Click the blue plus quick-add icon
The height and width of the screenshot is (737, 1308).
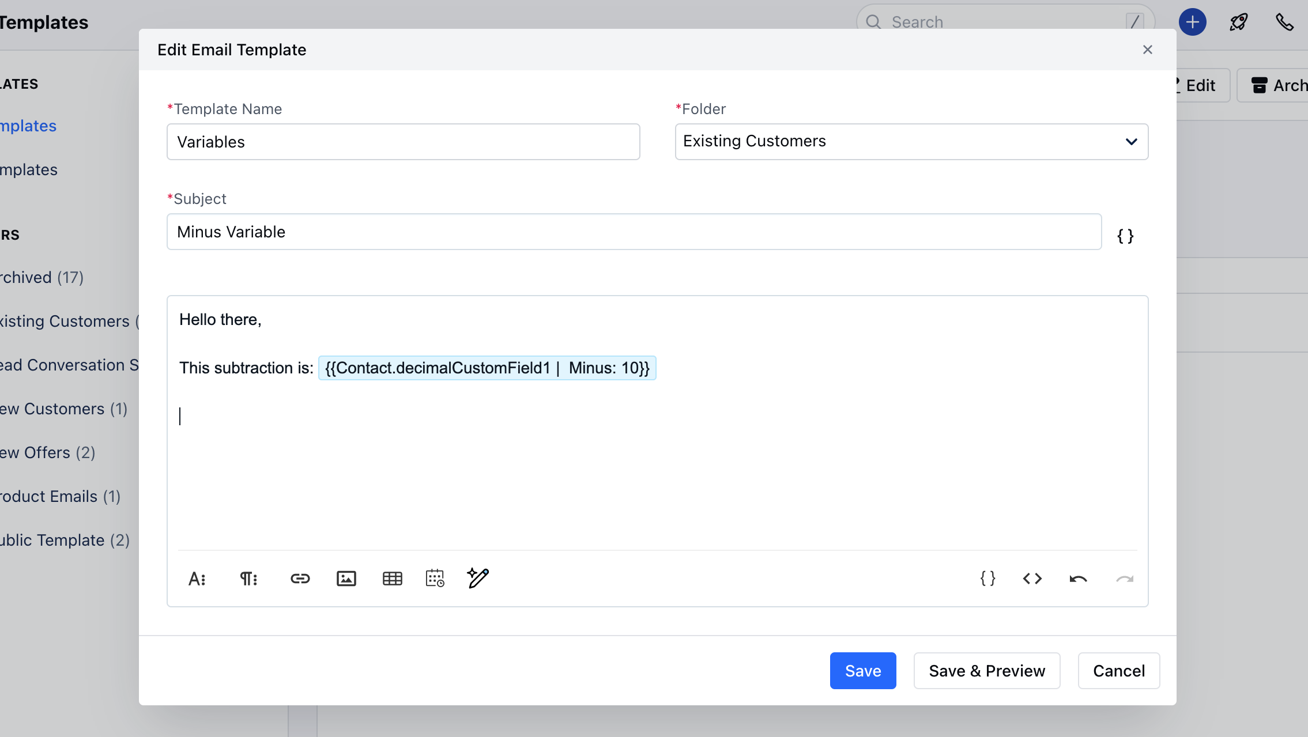1192,22
